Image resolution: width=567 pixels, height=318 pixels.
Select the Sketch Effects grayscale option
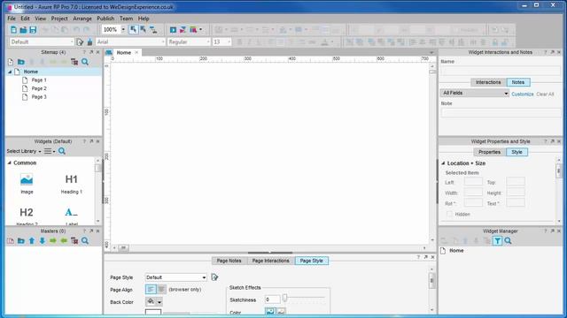(x=281, y=311)
